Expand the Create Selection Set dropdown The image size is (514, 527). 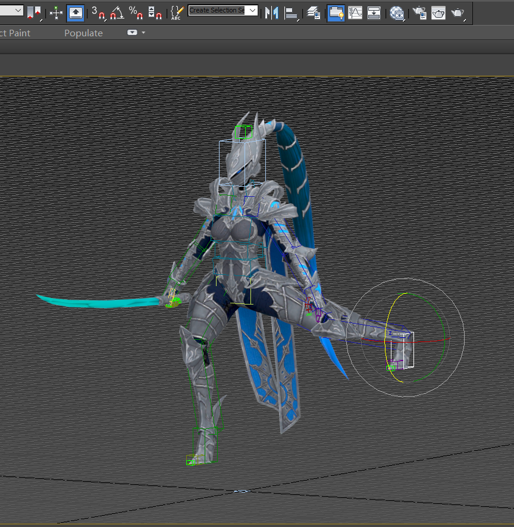pos(252,10)
